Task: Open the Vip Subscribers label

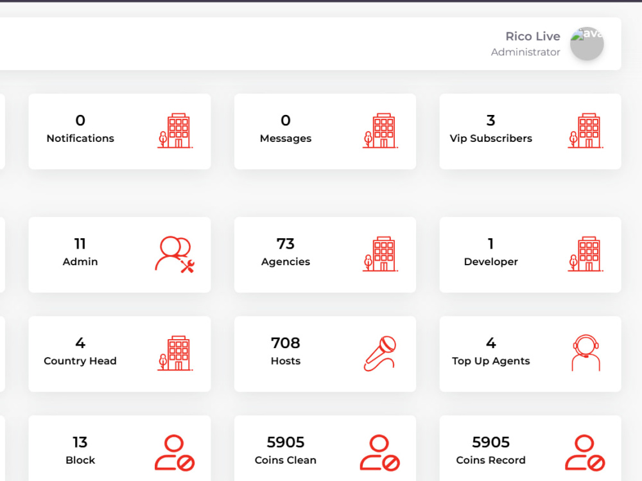Action: 491,139
